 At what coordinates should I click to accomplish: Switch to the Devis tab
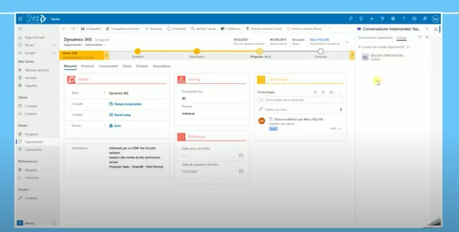coord(127,66)
